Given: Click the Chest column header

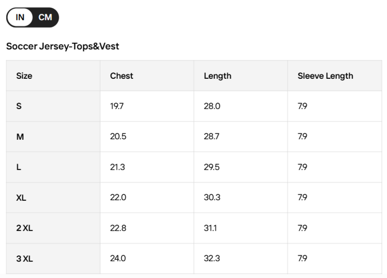Looking at the screenshot, I should [x=122, y=75].
